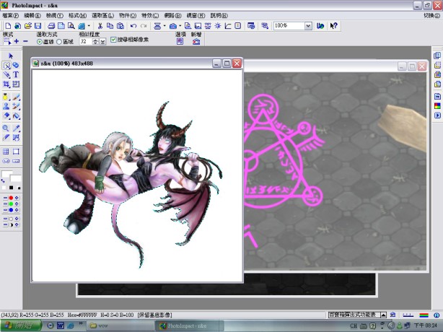Open the zoom level 100% dropdown
The height and width of the screenshot is (332, 443).
pos(308,26)
